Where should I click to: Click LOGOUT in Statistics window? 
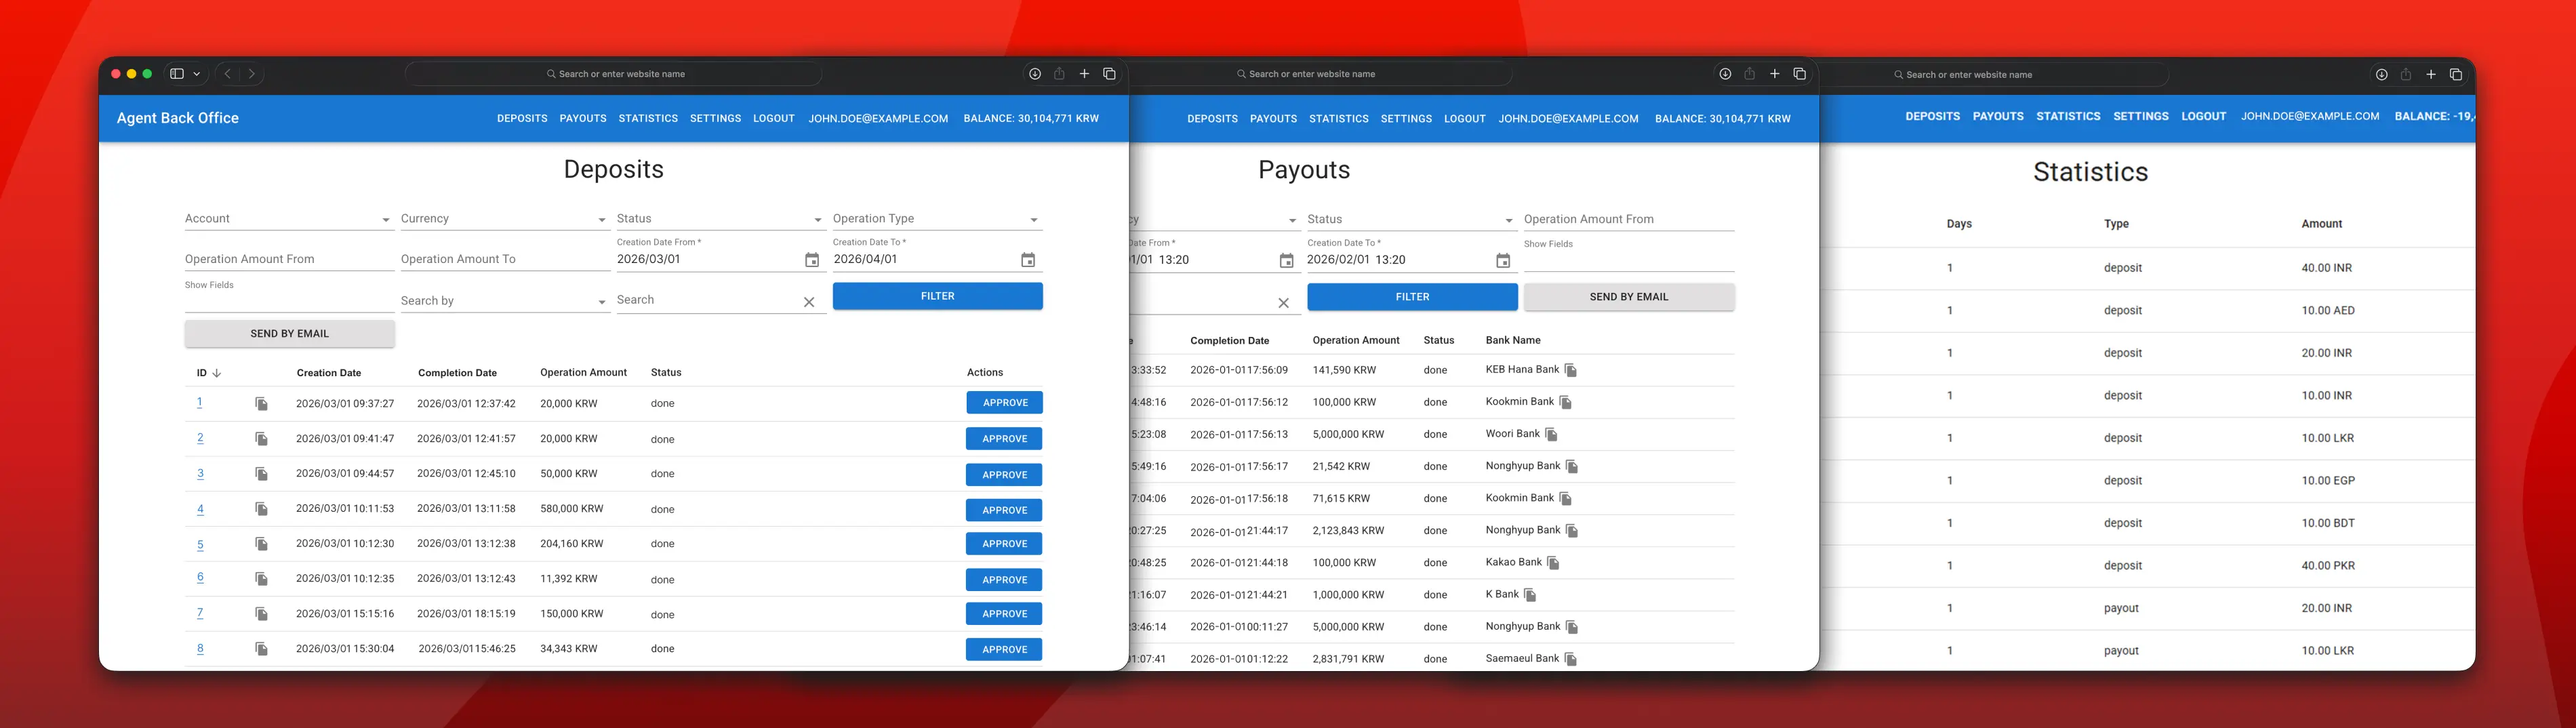2204,116
